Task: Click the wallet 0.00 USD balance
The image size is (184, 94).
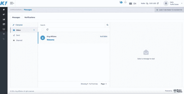Action: pos(152,4)
